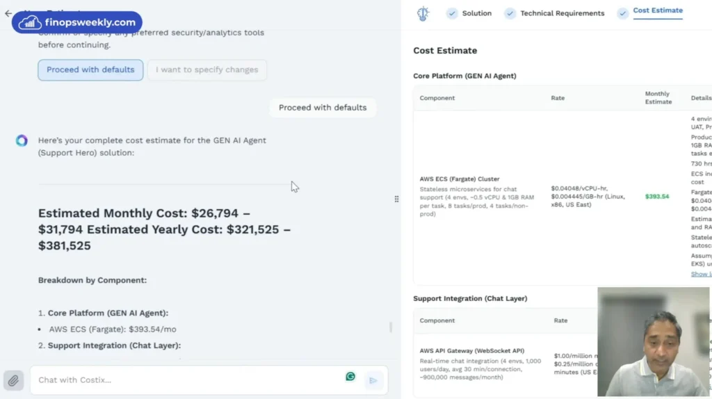The height and width of the screenshot is (399, 712).
Task: Click the Cost Estimate step checkmark
Action: (x=622, y=14)
